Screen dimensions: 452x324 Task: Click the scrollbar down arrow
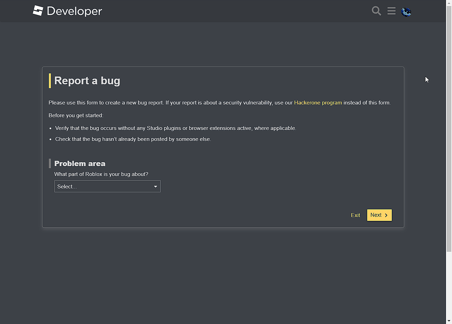click(x=449, y=321)
